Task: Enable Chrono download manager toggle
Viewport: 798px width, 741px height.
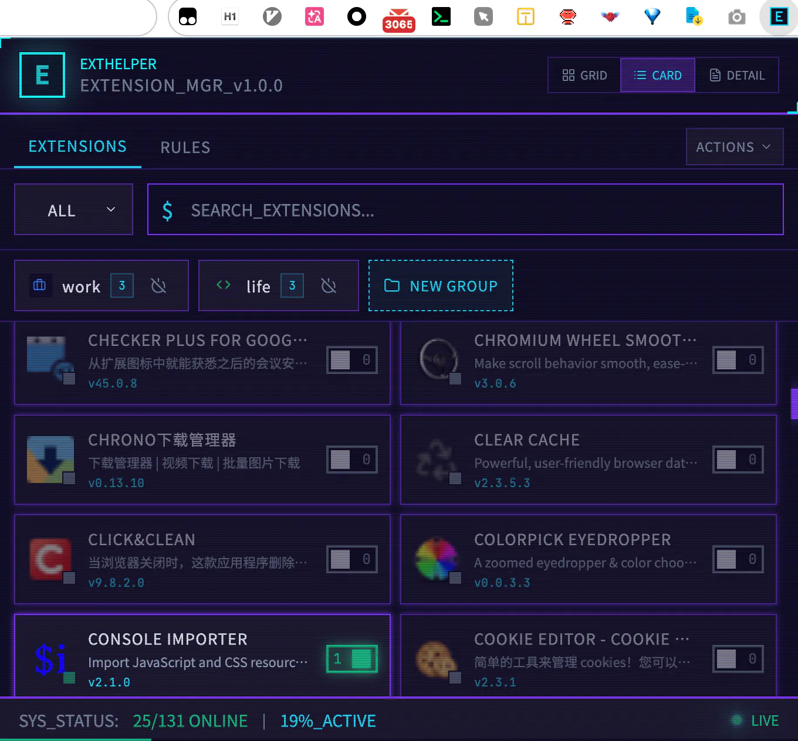Action: pos(352,460)
